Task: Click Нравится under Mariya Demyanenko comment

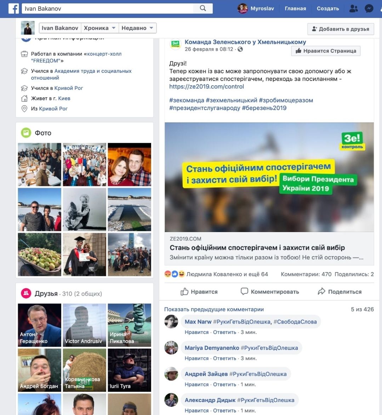Action: pos(196,358)
